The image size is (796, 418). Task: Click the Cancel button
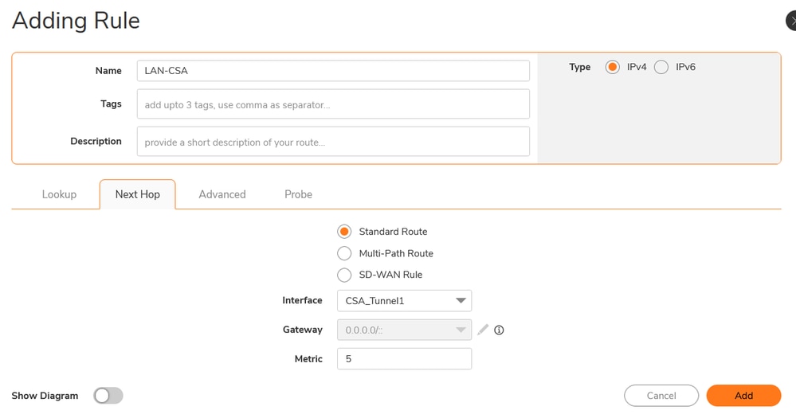(x=661, y=396)
